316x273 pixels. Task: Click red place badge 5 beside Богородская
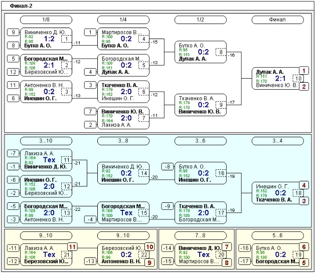coord(304,262)
